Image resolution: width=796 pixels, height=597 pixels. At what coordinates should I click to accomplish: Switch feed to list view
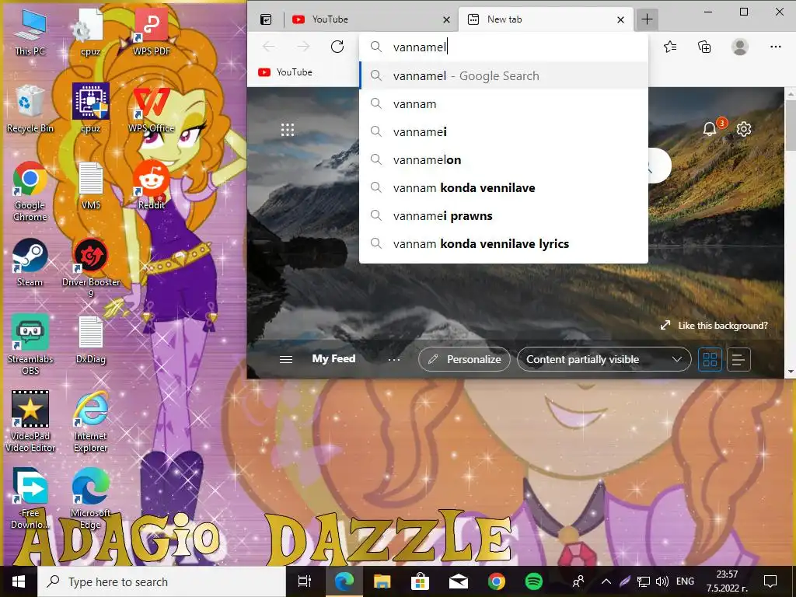pos(738,359)
